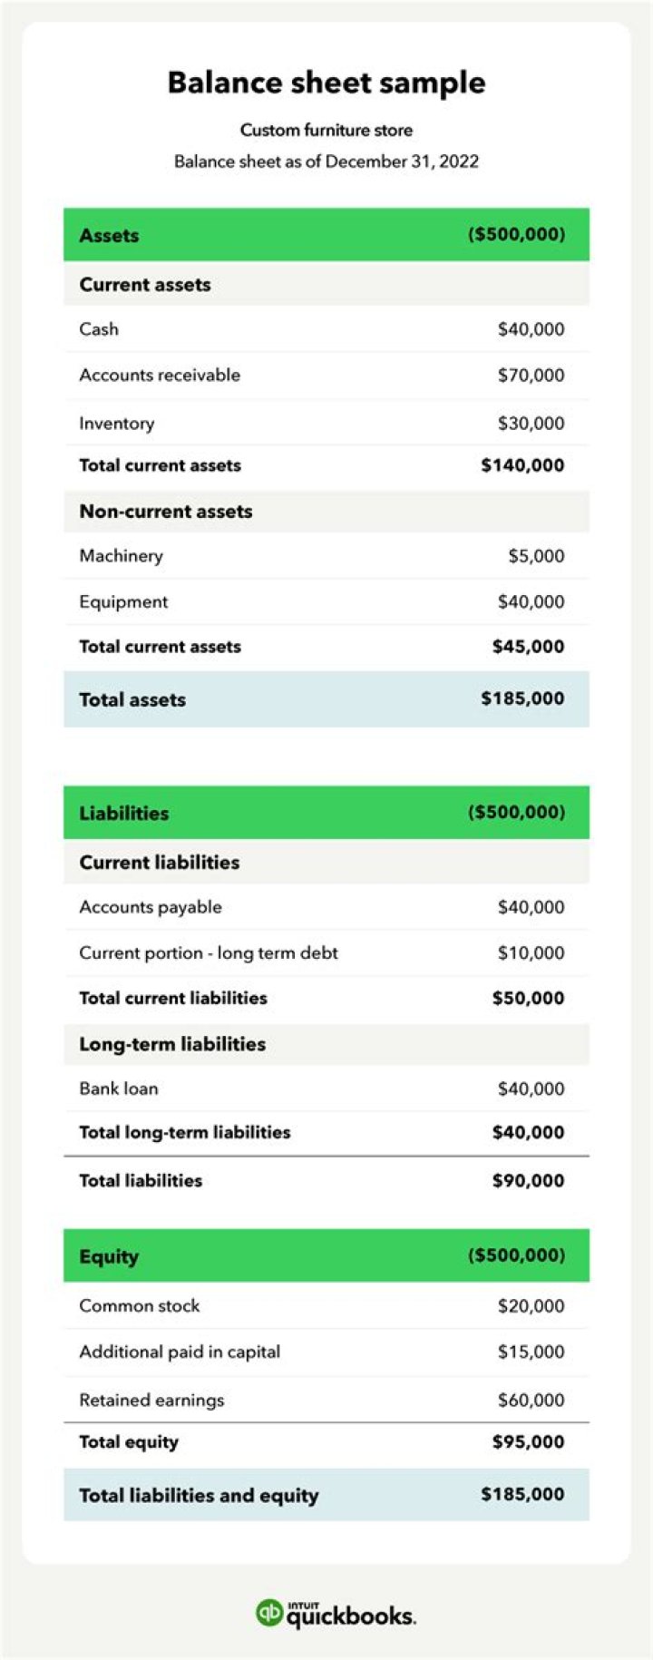Select the green Liabilities header label
Image resolution: width=653 pixels, height=1660 pixels.
[124, 813]
